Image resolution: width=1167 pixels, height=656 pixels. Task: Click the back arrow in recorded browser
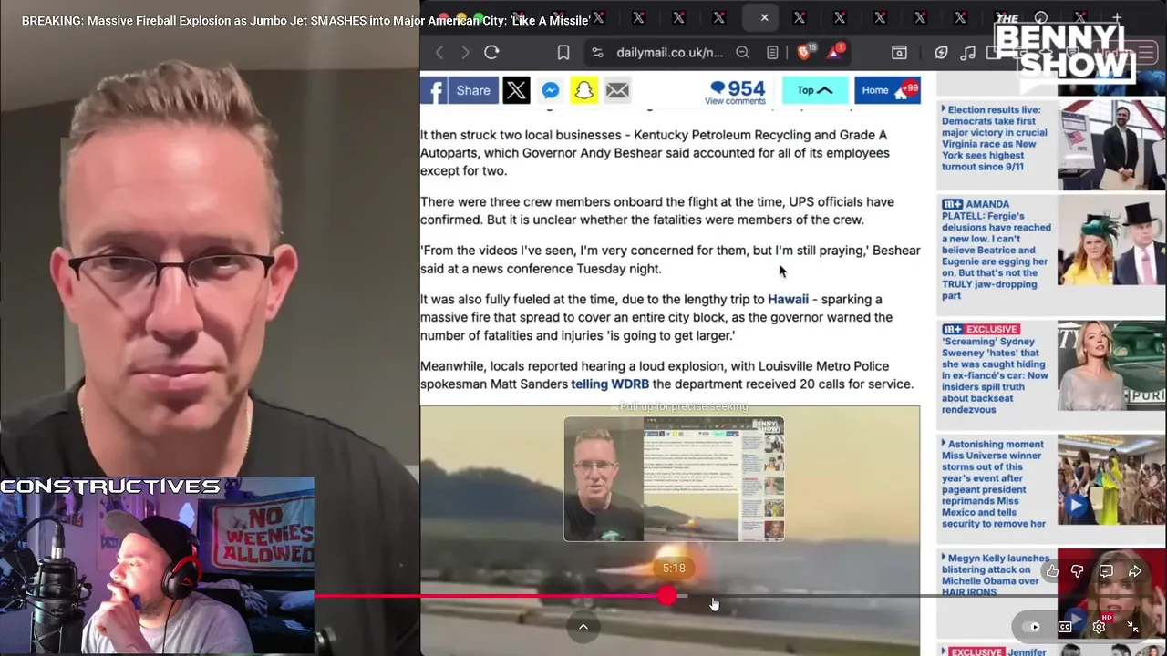click(x=439, y=53)
